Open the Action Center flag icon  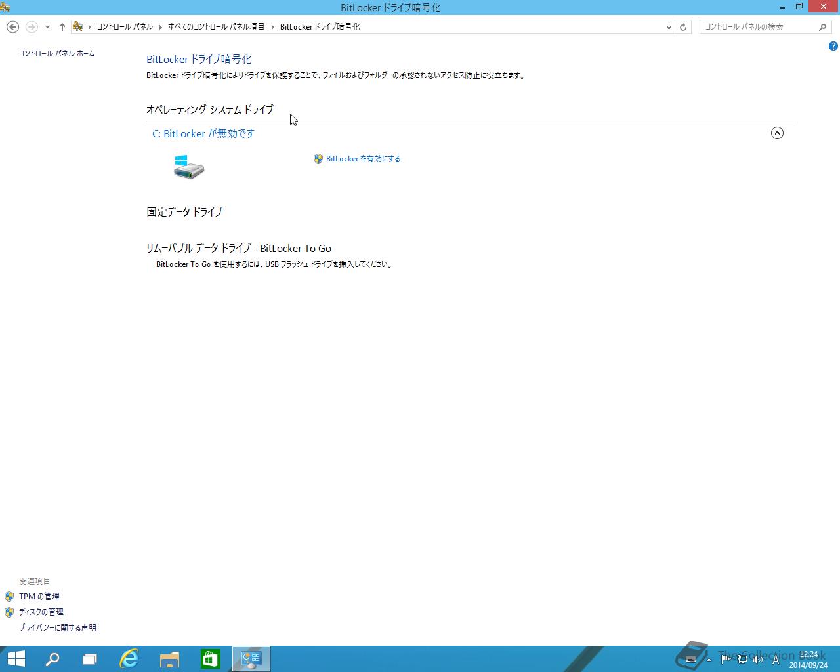(x=726, y=660)
